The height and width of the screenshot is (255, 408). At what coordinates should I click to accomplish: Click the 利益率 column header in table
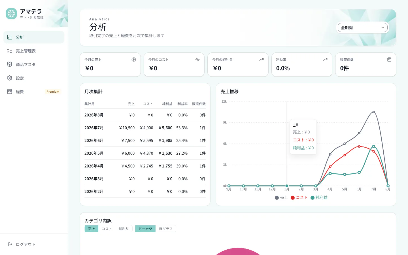pos(182,104)
